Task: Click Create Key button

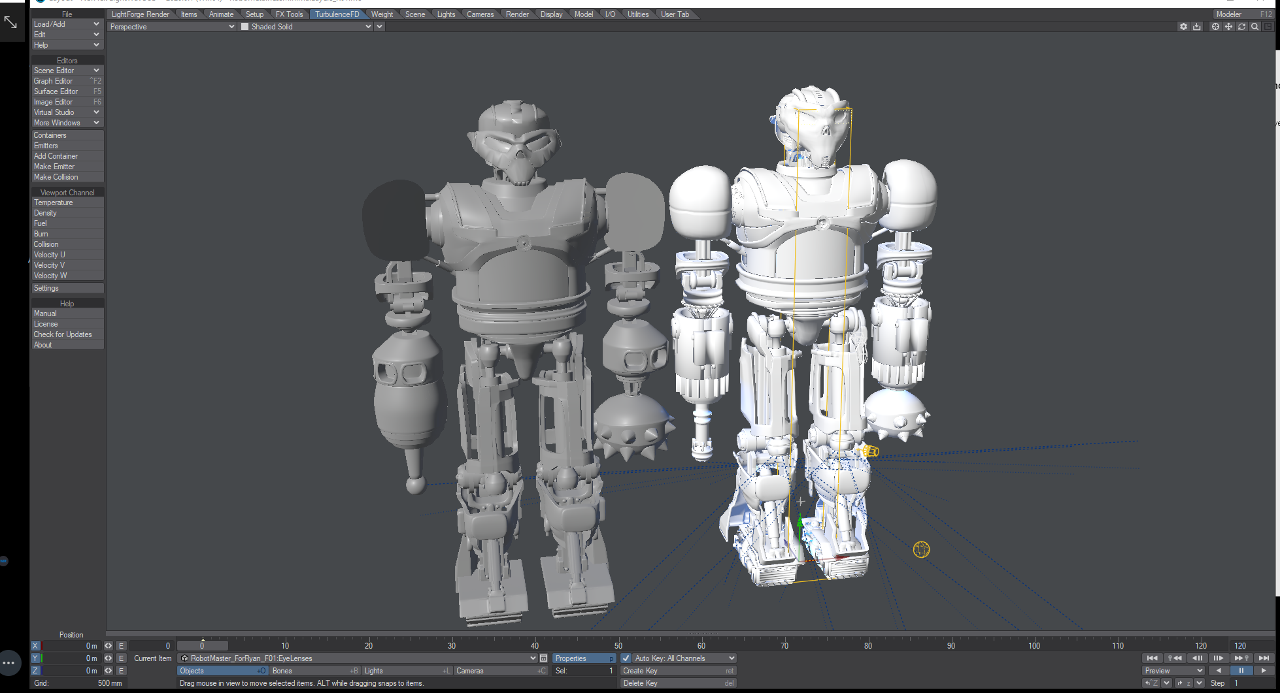Action: tap(678, 671)
